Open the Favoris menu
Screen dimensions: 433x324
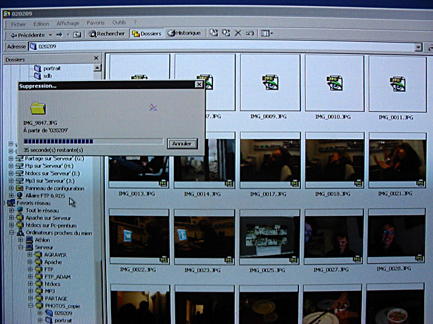point(95,23)
